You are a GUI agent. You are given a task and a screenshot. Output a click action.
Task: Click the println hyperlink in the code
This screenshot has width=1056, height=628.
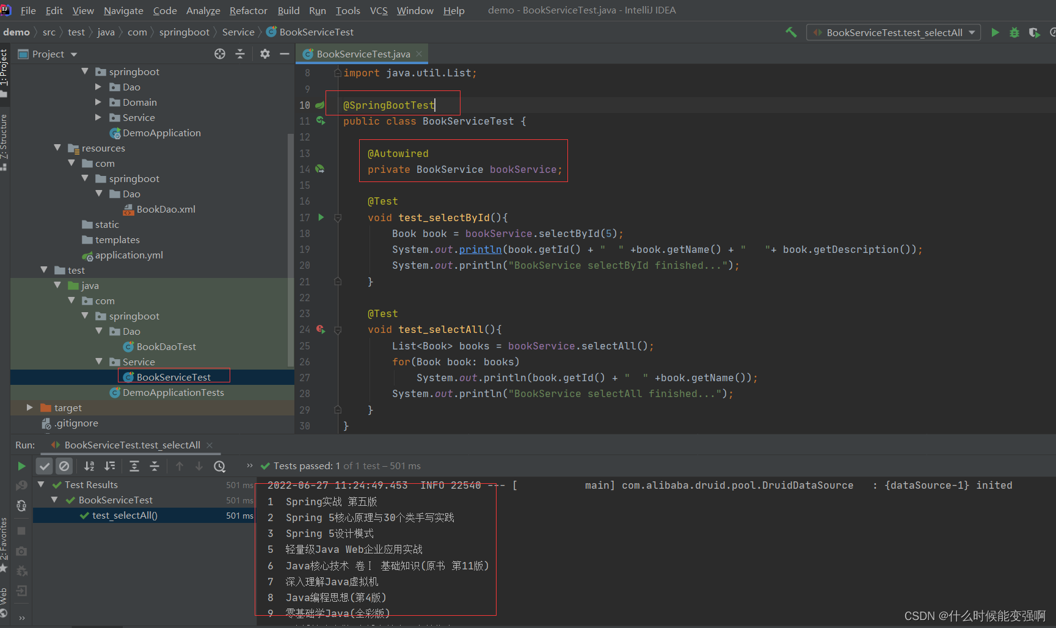coord(480,249)
